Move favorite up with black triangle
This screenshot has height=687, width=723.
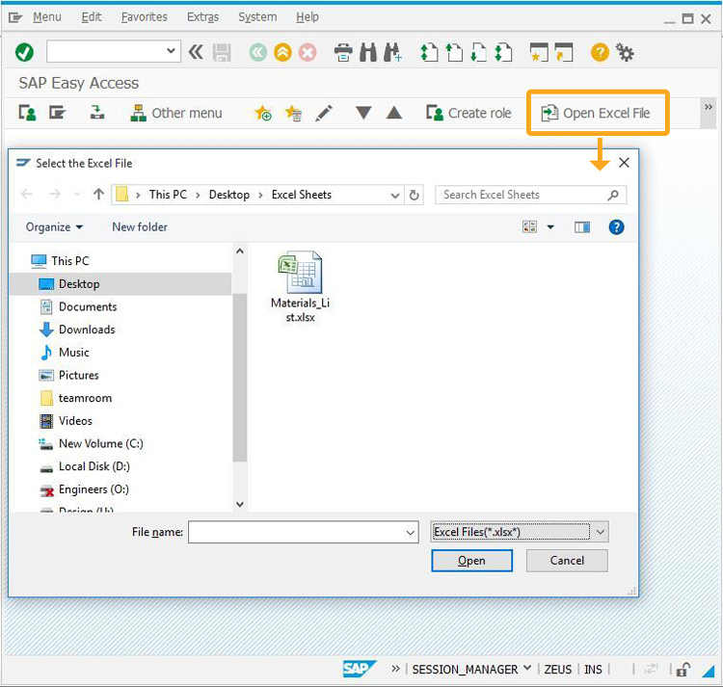(x=393, y=113)
